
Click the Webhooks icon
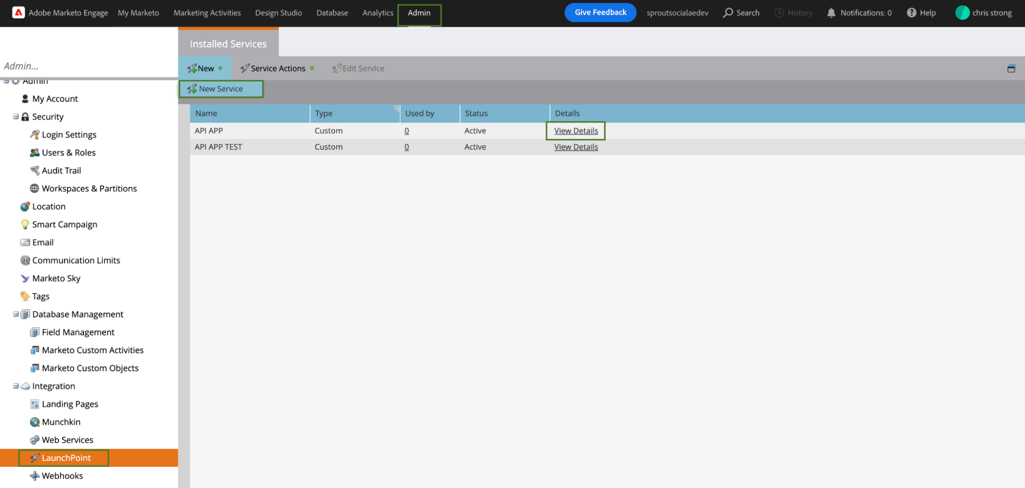pyautogui.click(x=34, y=476)
